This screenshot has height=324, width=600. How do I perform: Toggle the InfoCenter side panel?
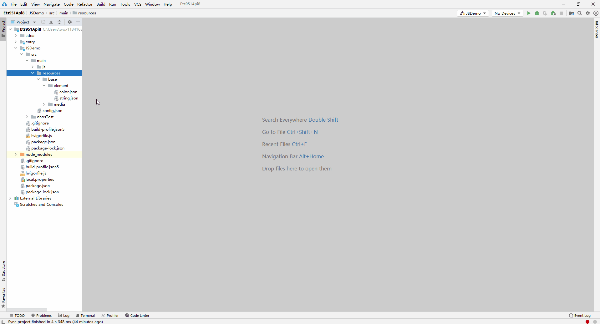point(597,29)
